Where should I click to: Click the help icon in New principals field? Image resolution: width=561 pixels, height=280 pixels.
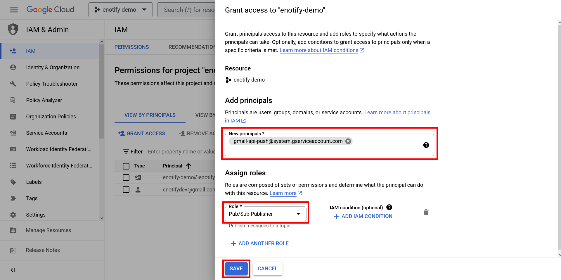point(426,145)
